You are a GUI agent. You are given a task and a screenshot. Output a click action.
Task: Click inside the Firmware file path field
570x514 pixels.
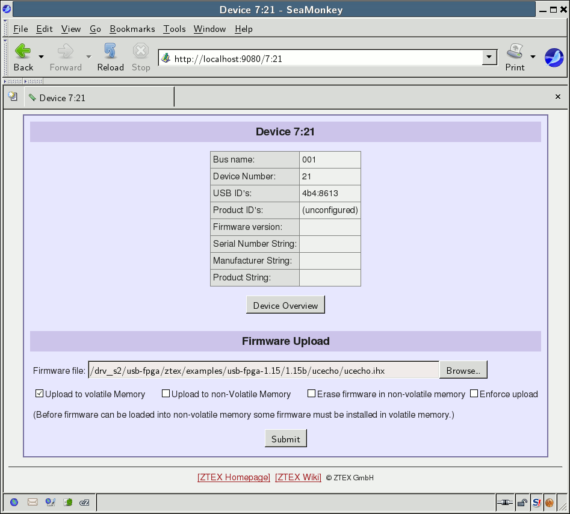click(264, 370)
